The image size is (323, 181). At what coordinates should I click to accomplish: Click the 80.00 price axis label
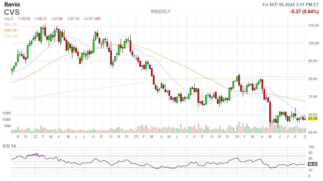314,79
